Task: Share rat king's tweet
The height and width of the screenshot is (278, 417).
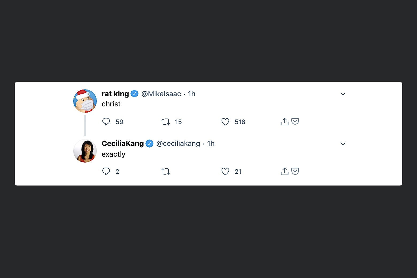Action: point(284,122)
